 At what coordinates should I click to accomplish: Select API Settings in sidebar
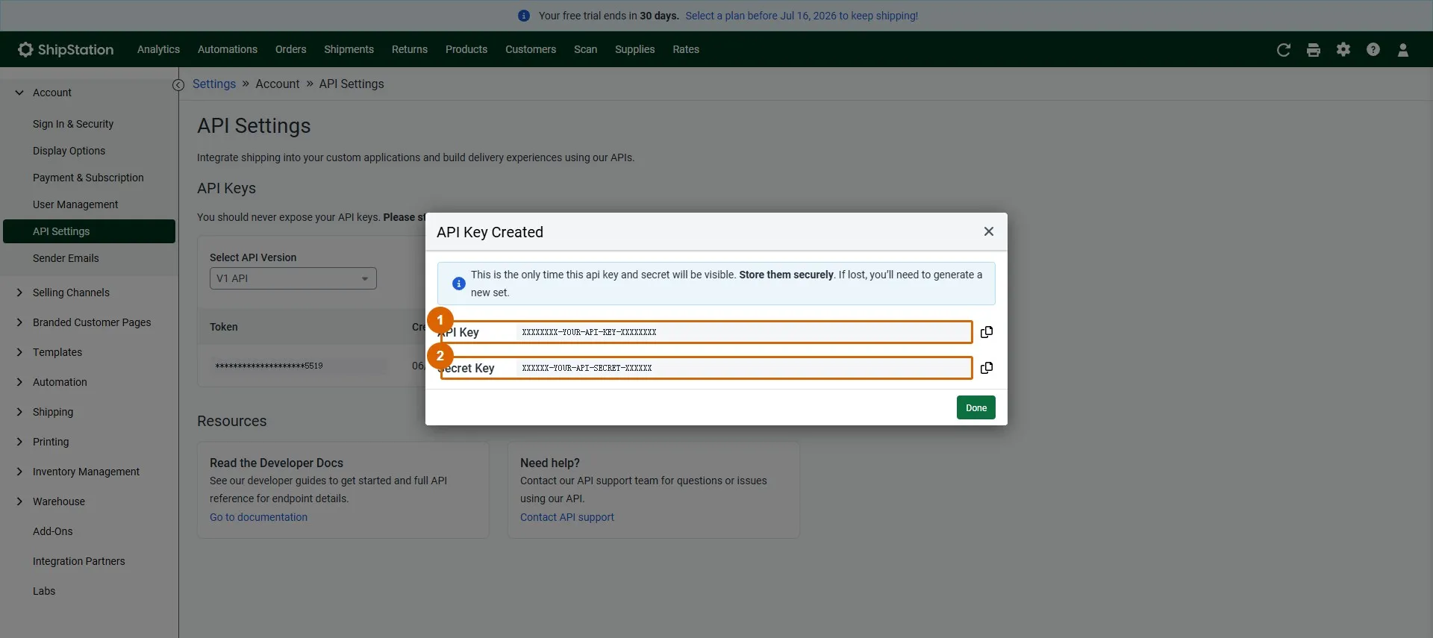click(x=89, y=231)
